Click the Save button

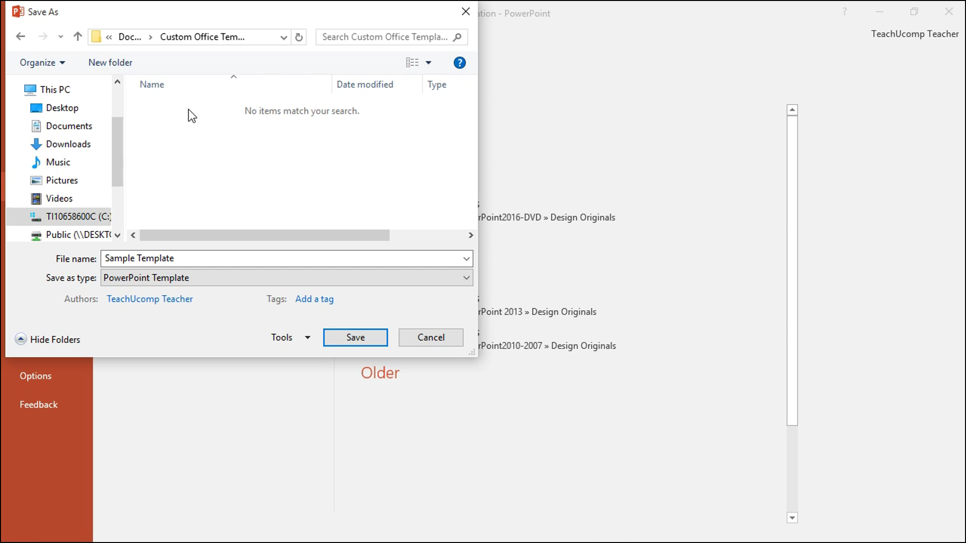pos(355,337)
